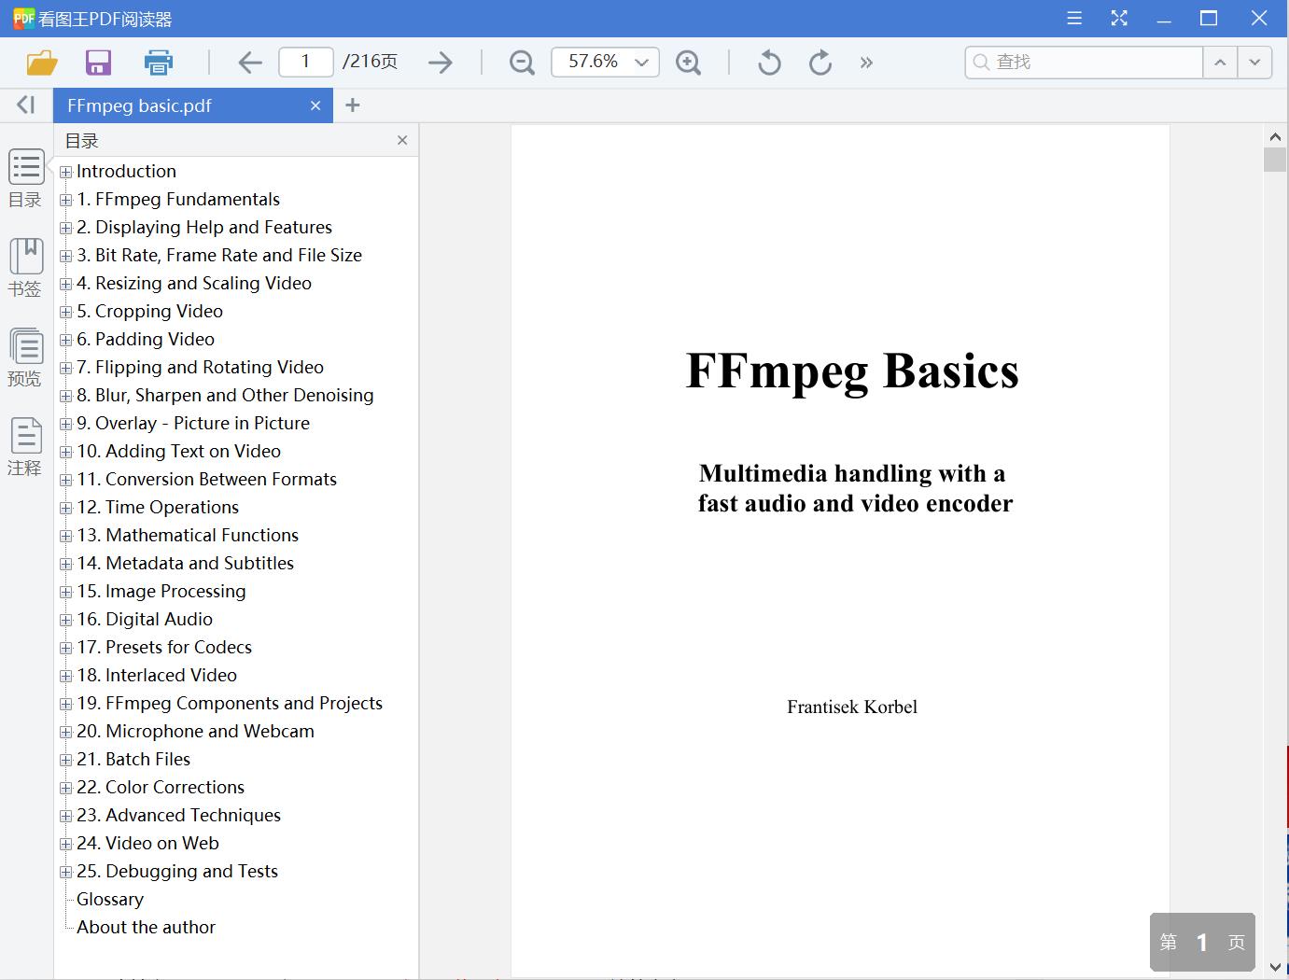Jump to 15. Image Processing
The width and height of the screenshot is (1289, 980).
pos(161,591)
